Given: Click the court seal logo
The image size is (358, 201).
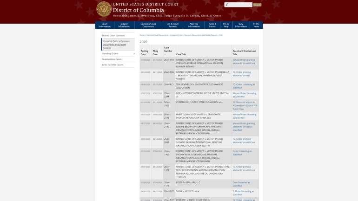Looking at the screenshot, I should click(x=104, y=9).
